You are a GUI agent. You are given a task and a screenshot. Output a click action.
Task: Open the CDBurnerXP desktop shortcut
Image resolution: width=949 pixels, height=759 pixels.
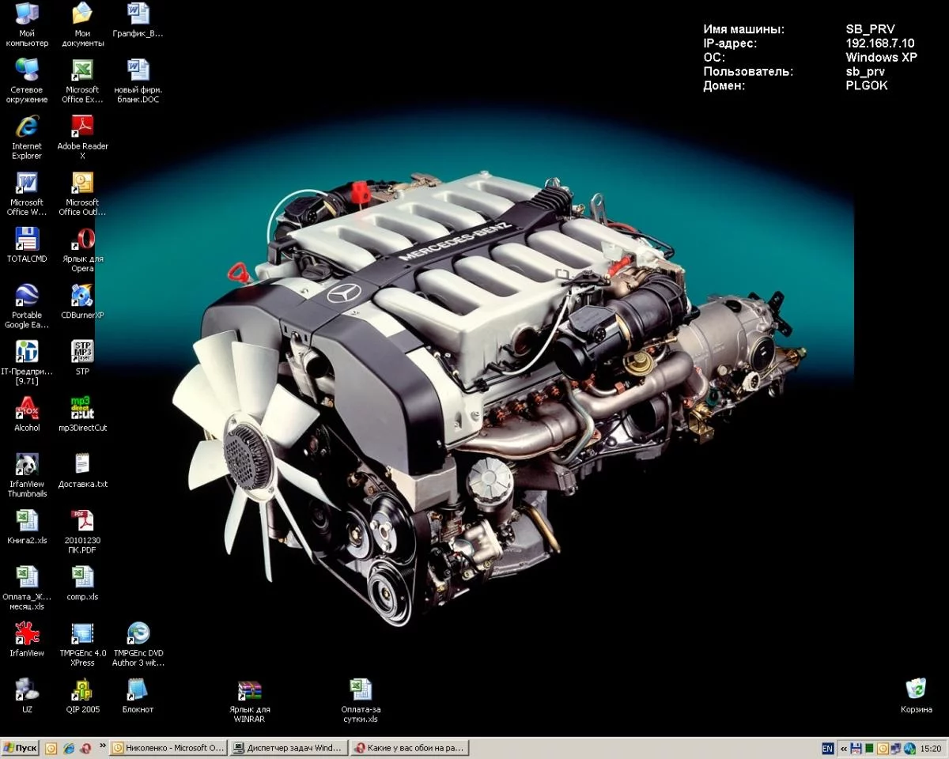(x=82, y=296)
